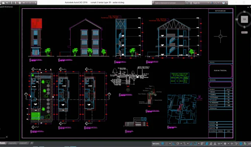Click the Stay Connected triangle icon
This screenshot has width=251, height=147.
216,3
